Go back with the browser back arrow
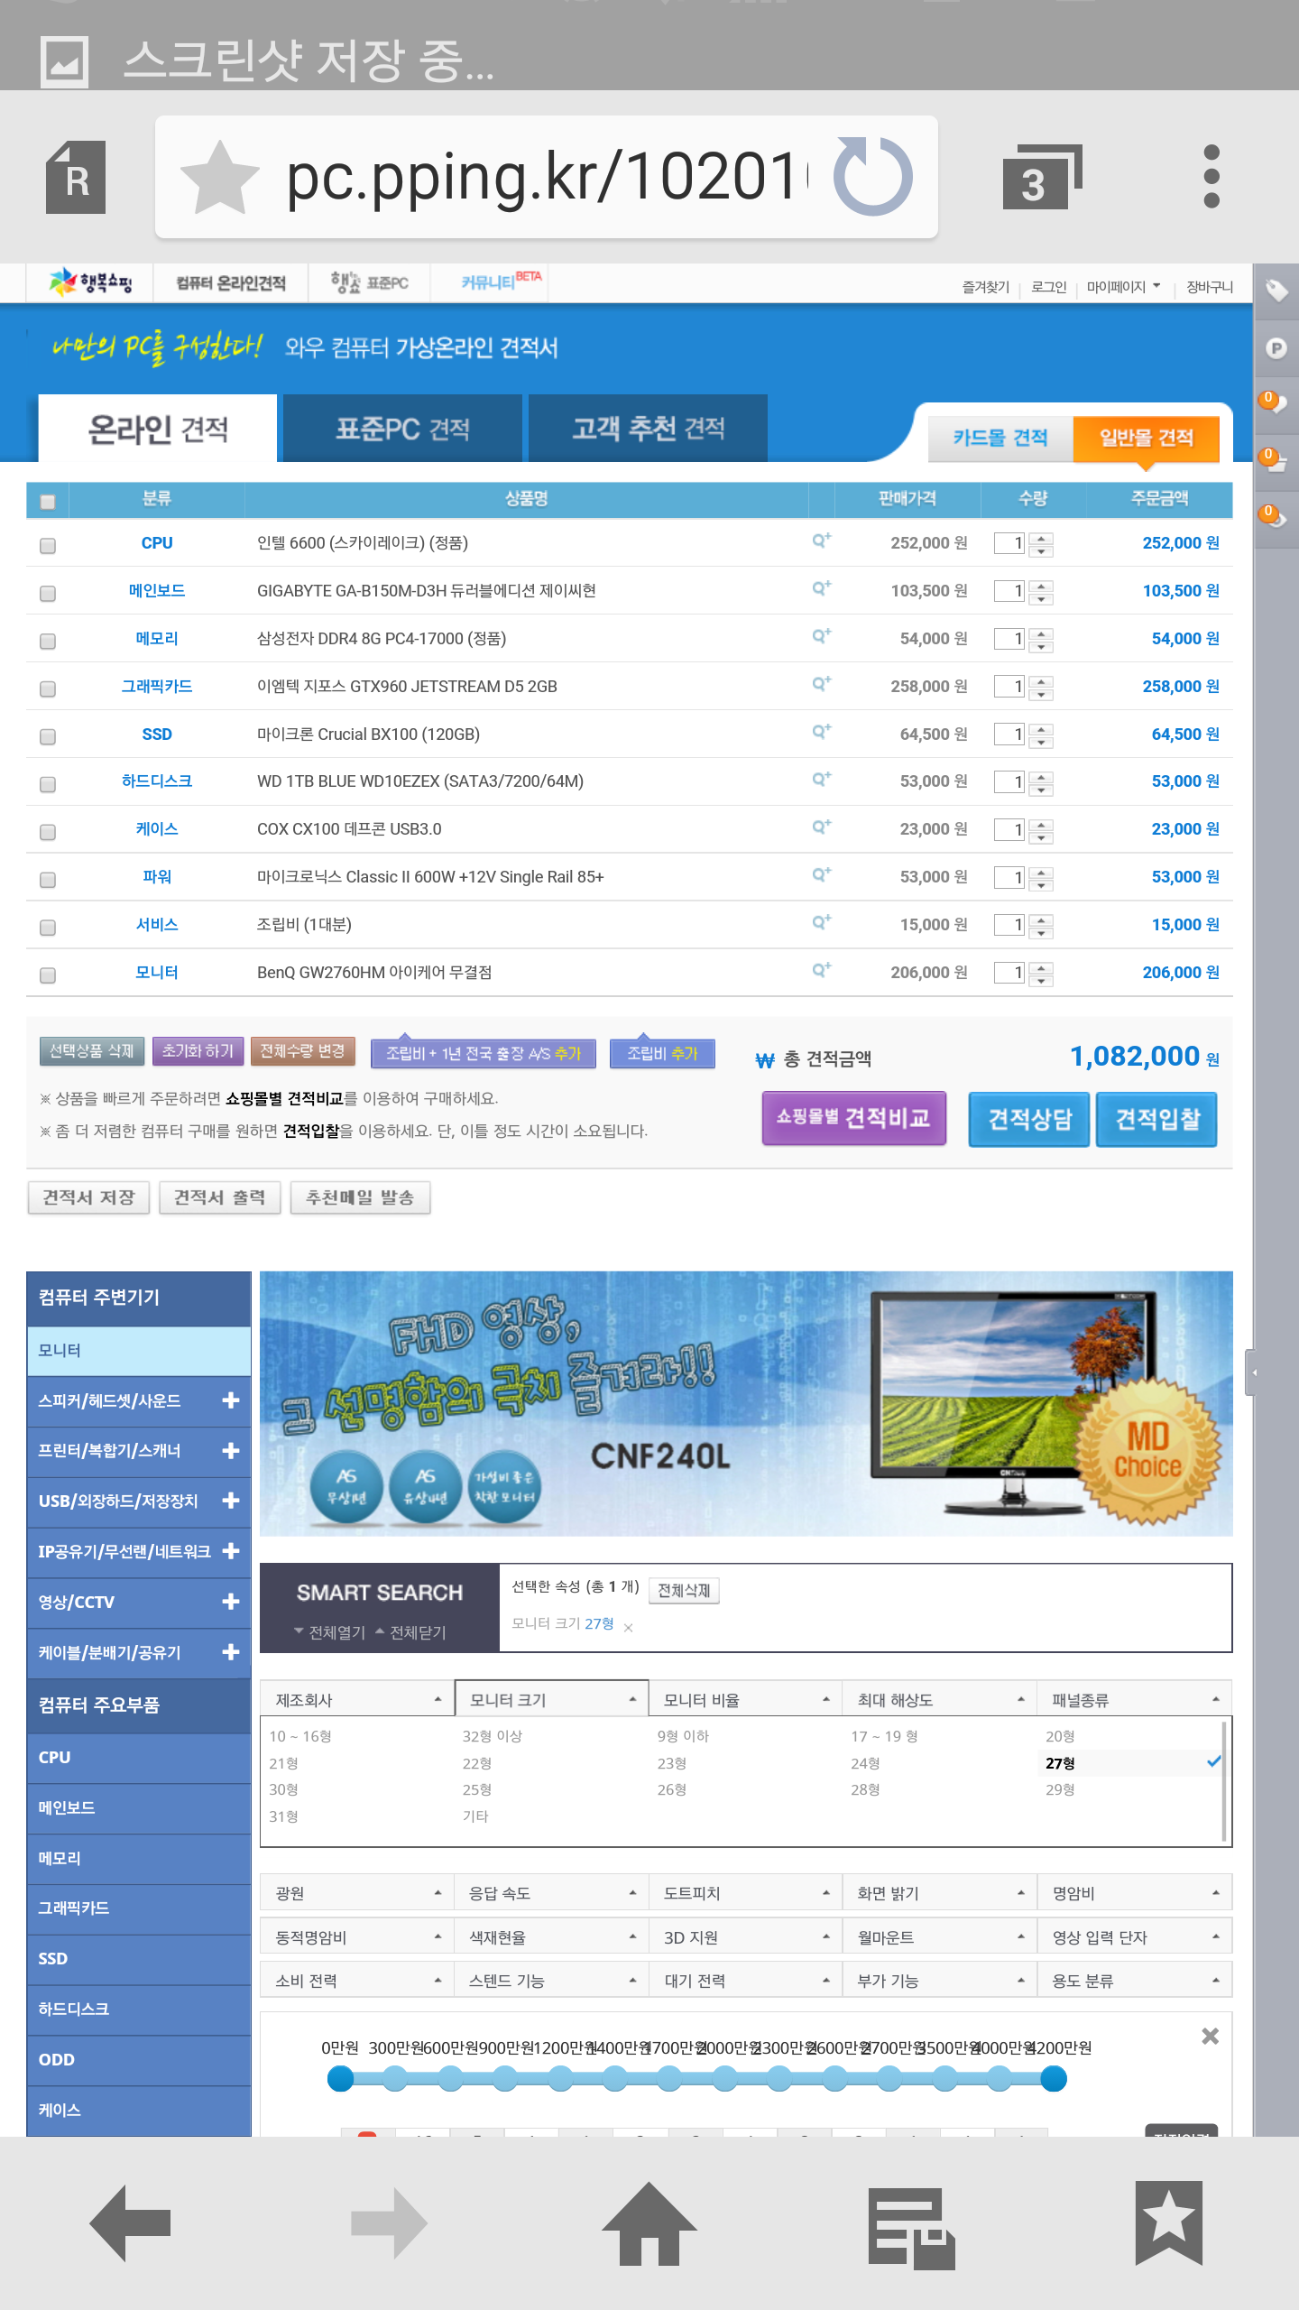Screen dimensions: 1299x2310 tap(131, 2222)
